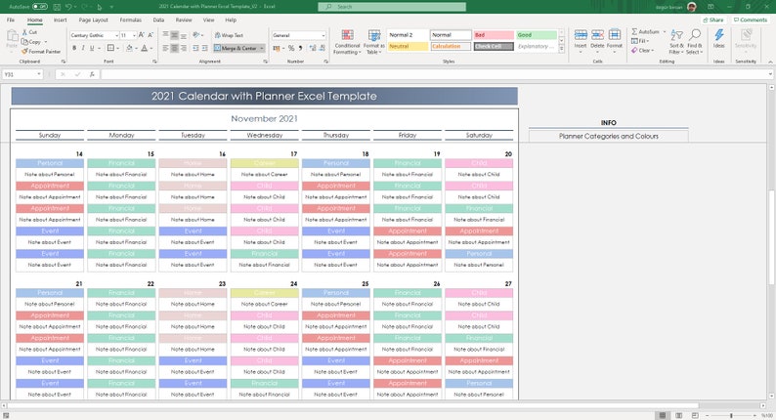
Task: Apply Percent Style format
Action: click(x=291, y=48)
